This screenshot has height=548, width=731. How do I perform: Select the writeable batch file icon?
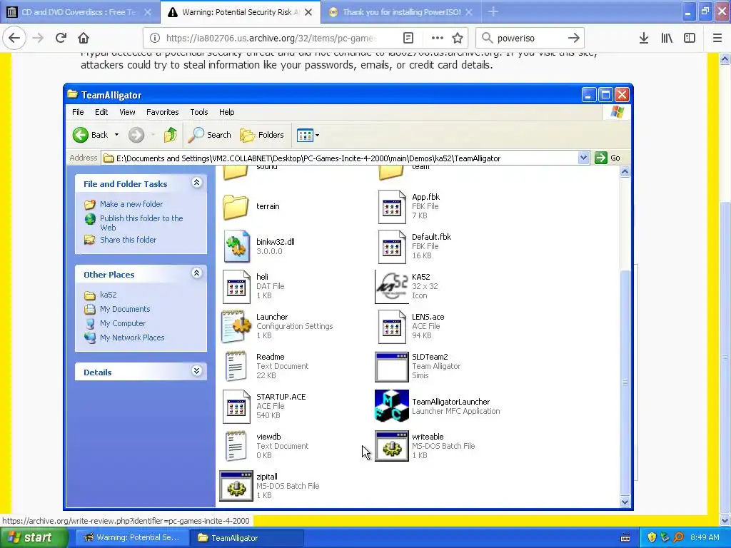392,446
